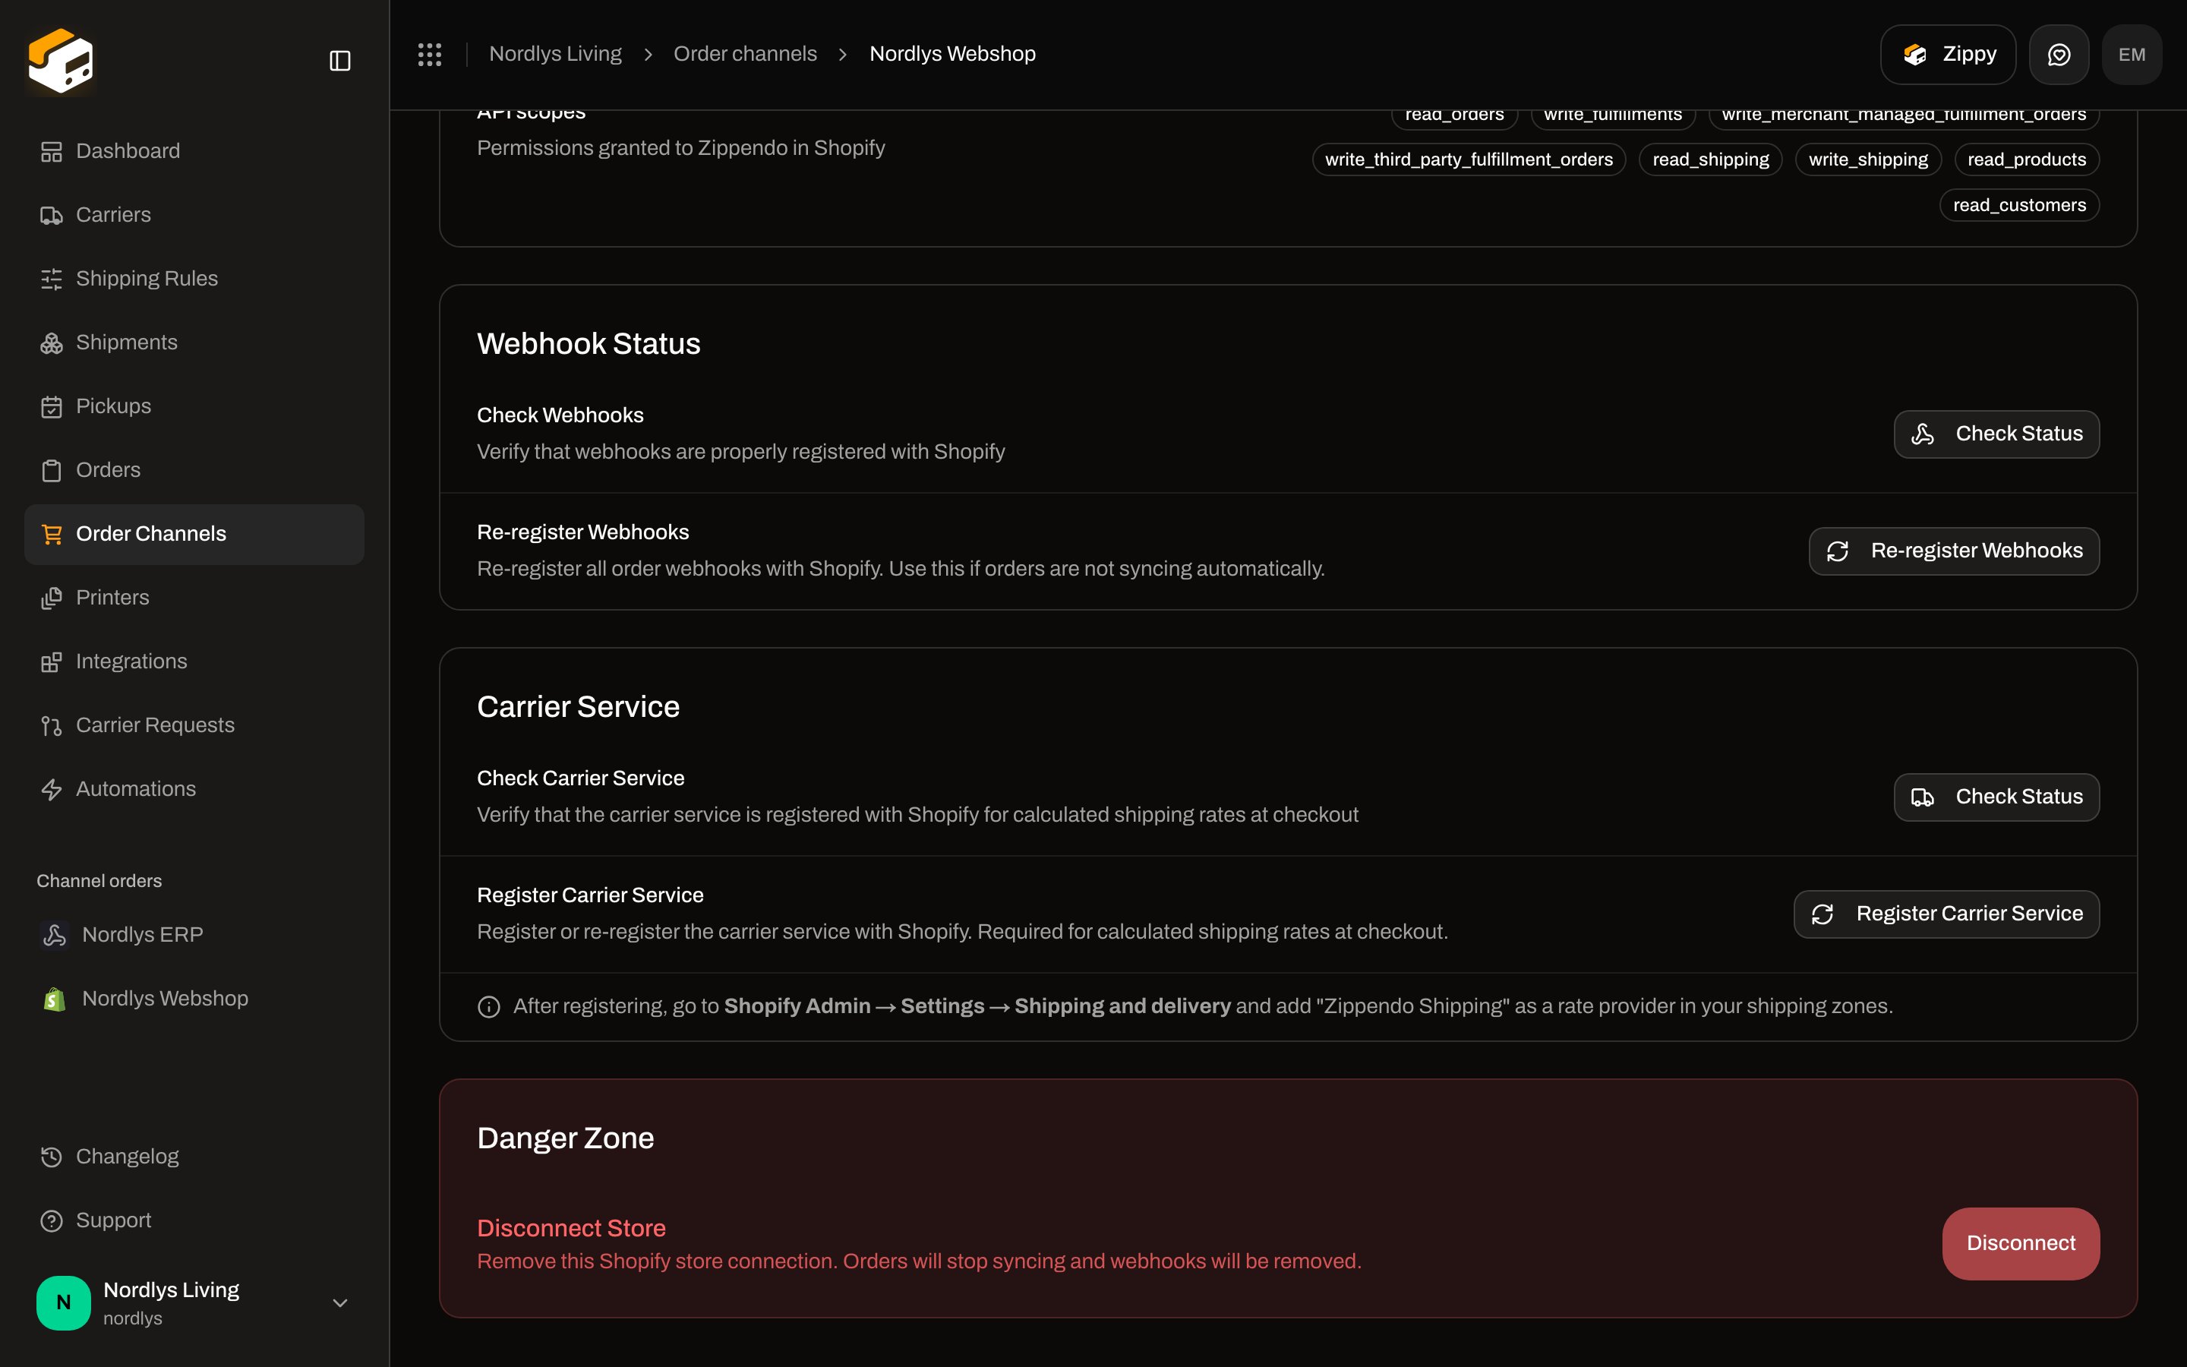Click the read_products scope tag
This screenshot has height=1367, width=2187.
(x=2026, y=160)
